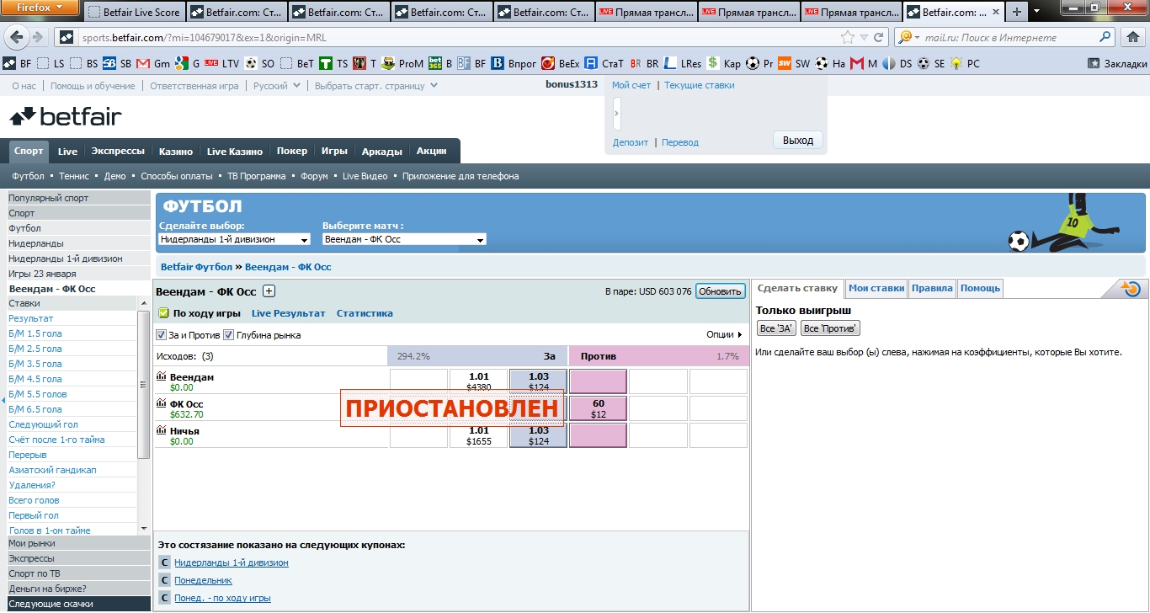The image size is (1150, 613).
Task: Click the Обновить button
Action: click(721, 291)
